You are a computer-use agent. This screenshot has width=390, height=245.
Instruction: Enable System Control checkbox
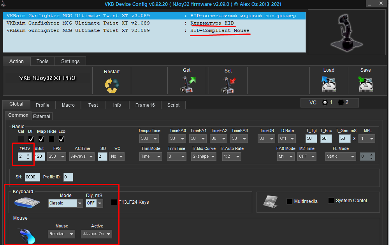pyautogui.click(x=331, y=201)
